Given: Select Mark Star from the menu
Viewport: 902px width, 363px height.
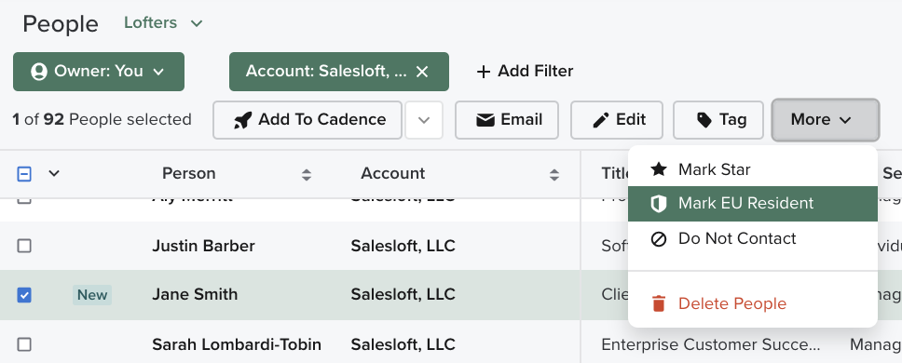Looking at the screenshot, I should (x=752, y=169).
